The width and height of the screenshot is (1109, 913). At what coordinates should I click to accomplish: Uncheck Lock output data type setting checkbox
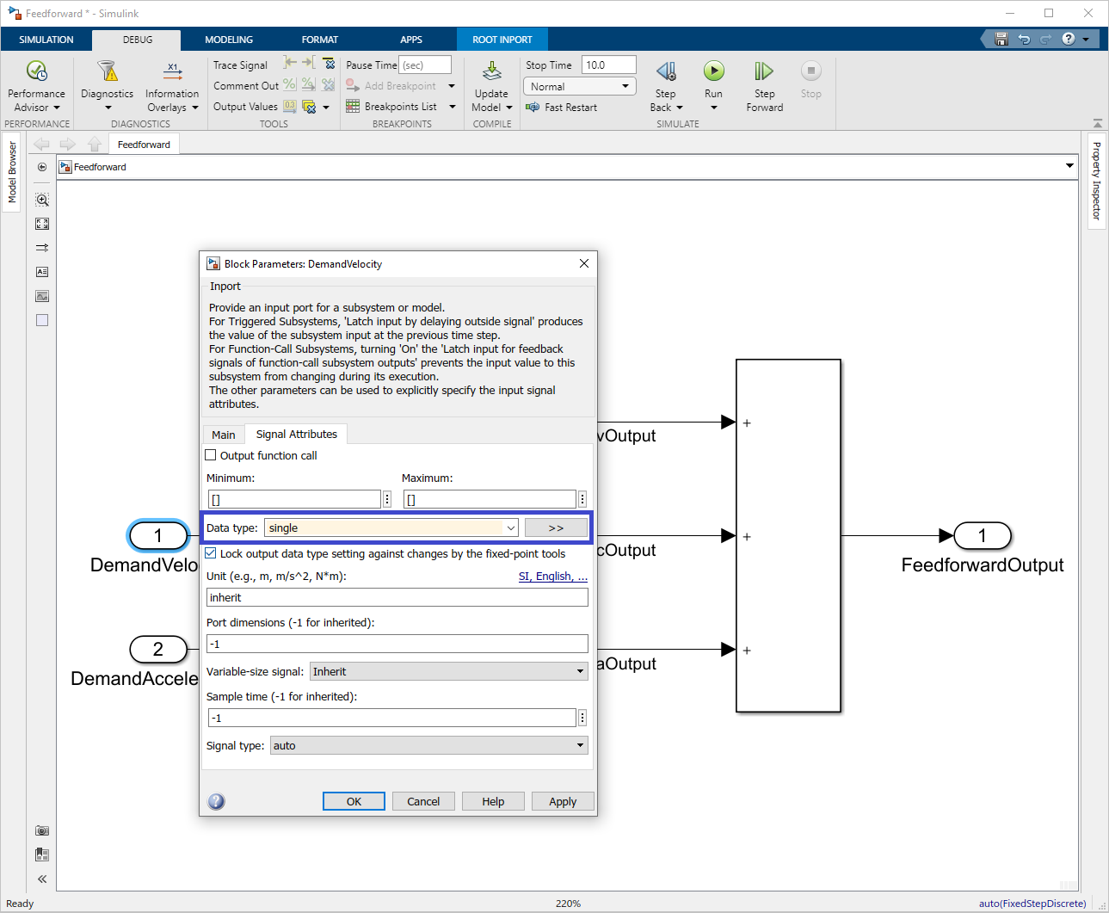point(211,553)
